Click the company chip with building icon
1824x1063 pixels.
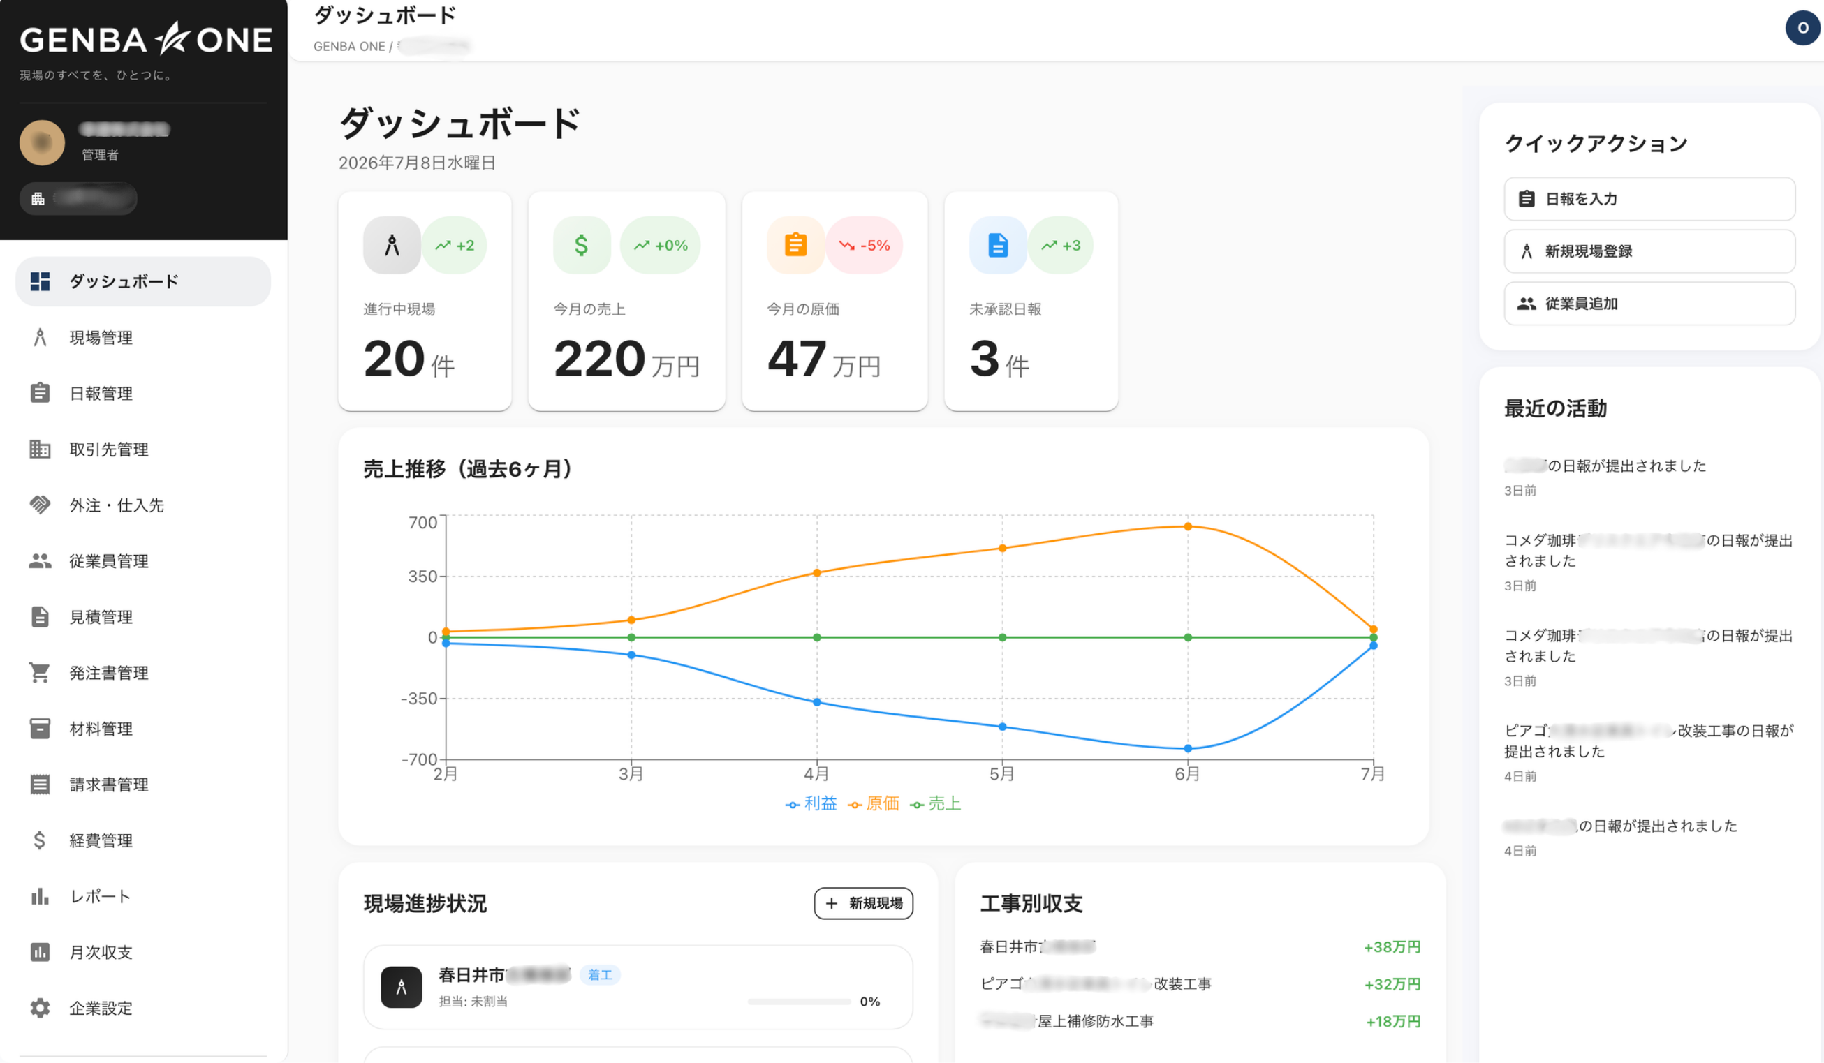tap(78, 198)
